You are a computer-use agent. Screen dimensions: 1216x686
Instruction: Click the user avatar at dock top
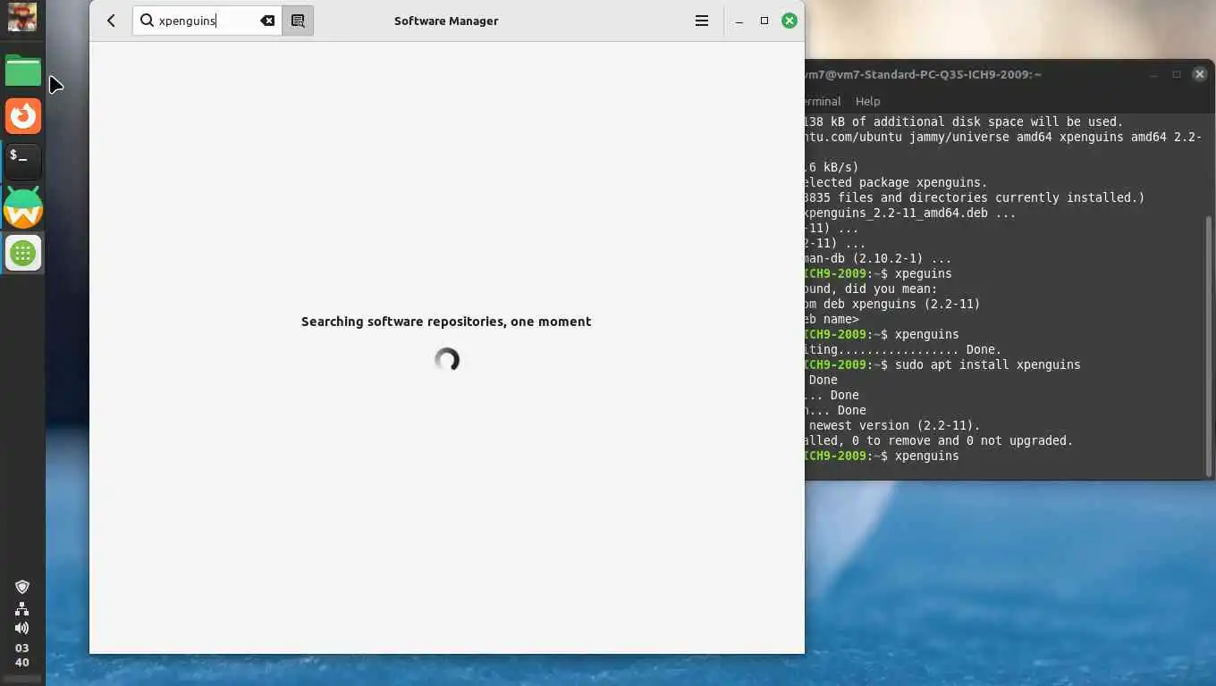tap(22, 17)
